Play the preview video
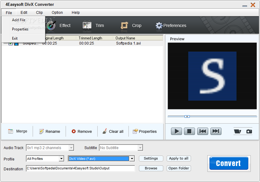 177,131
